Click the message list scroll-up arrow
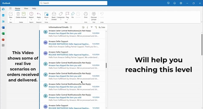This screenshot has height=109, width=203. [x=106, y=31]
